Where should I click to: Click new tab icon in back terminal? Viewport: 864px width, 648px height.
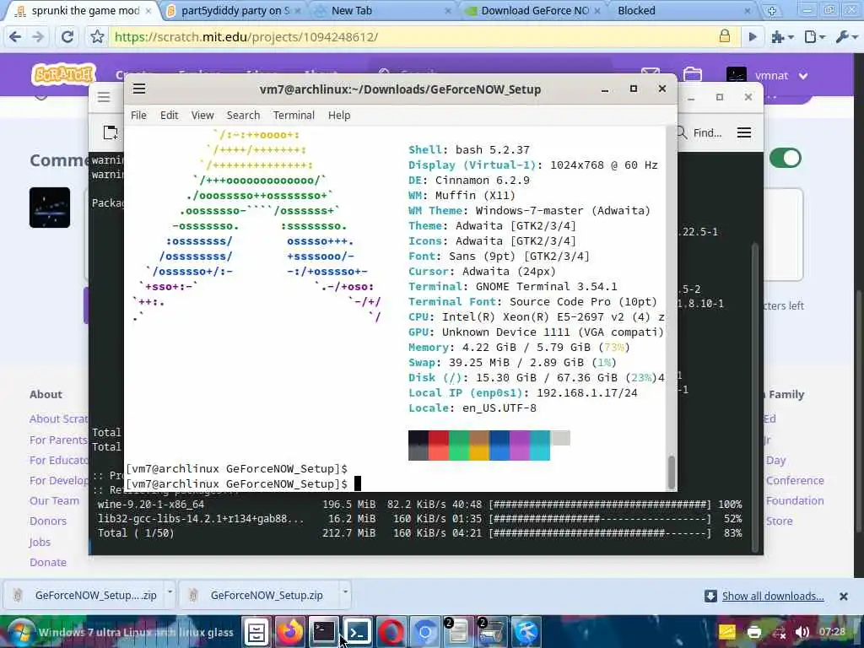[x=111, y=132]
